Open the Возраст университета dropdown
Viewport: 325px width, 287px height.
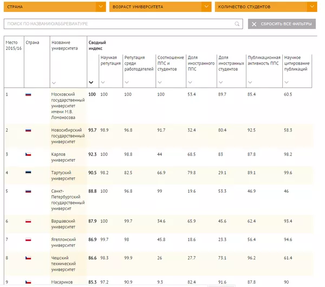coord(206,7)
